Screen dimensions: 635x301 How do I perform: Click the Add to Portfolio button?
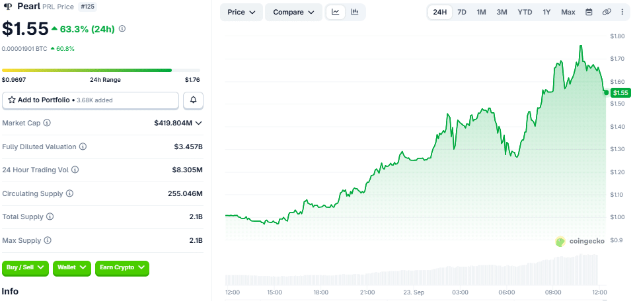pyautogui.click(x=91, y=100)
